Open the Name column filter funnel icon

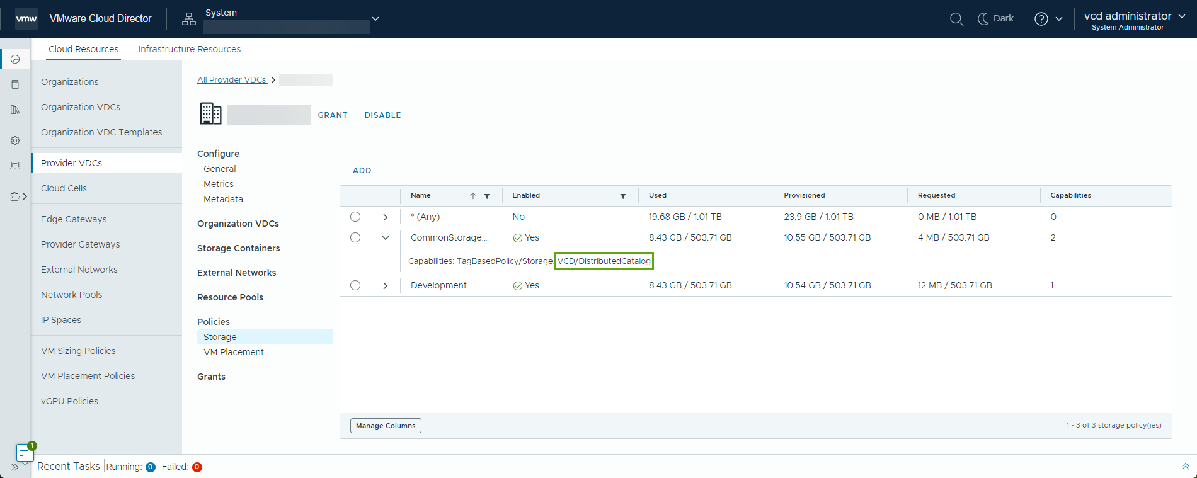point(487,196)
